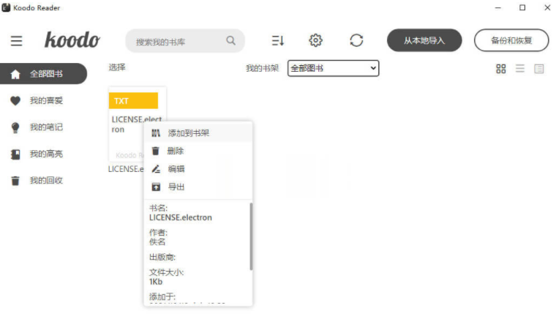Image resolution: width=556 pixels, height=314 pixels.
Task: Choose 删除 from context menu
Action: [x=176, y=151]
